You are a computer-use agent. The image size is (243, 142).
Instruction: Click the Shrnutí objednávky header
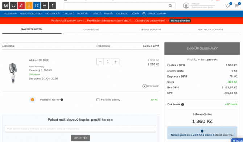click(x=202, y=49)
